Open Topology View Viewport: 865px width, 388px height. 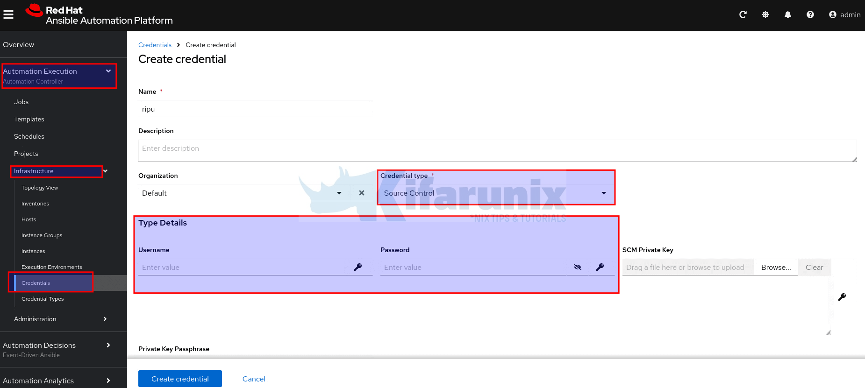pyautogui.click(x=40, y=188)
